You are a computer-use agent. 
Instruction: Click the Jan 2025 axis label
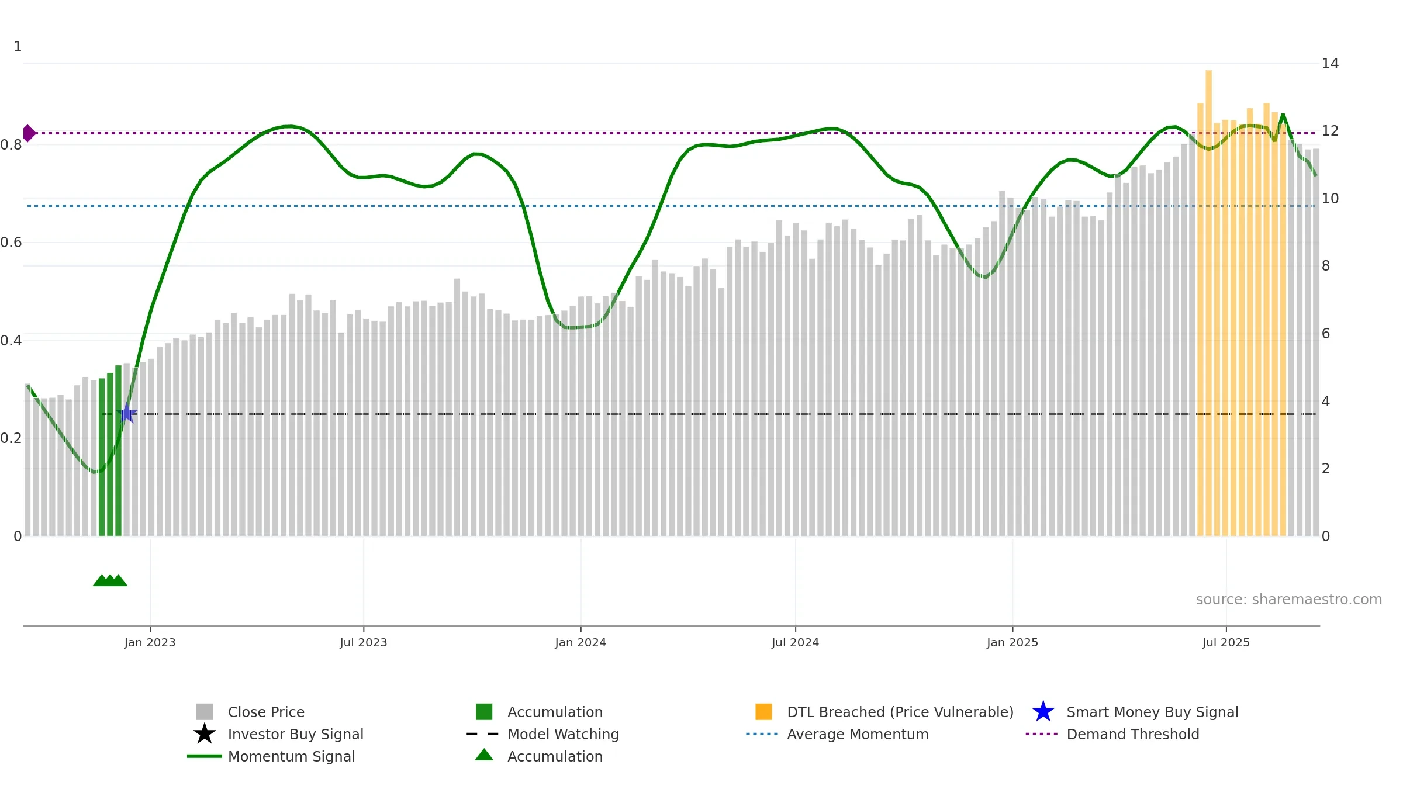(x=1012, y=642)
